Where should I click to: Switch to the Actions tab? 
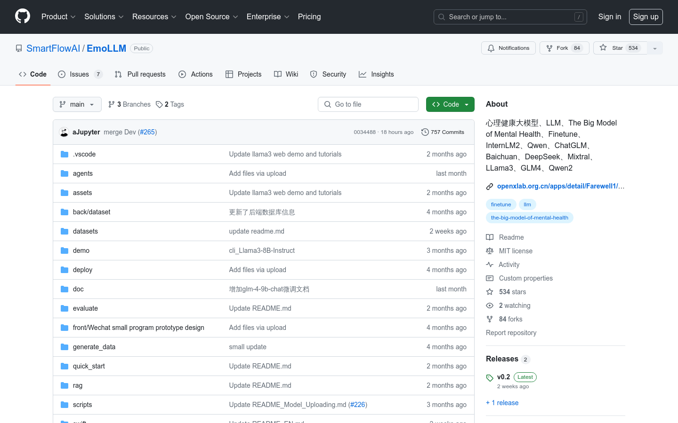196,74
